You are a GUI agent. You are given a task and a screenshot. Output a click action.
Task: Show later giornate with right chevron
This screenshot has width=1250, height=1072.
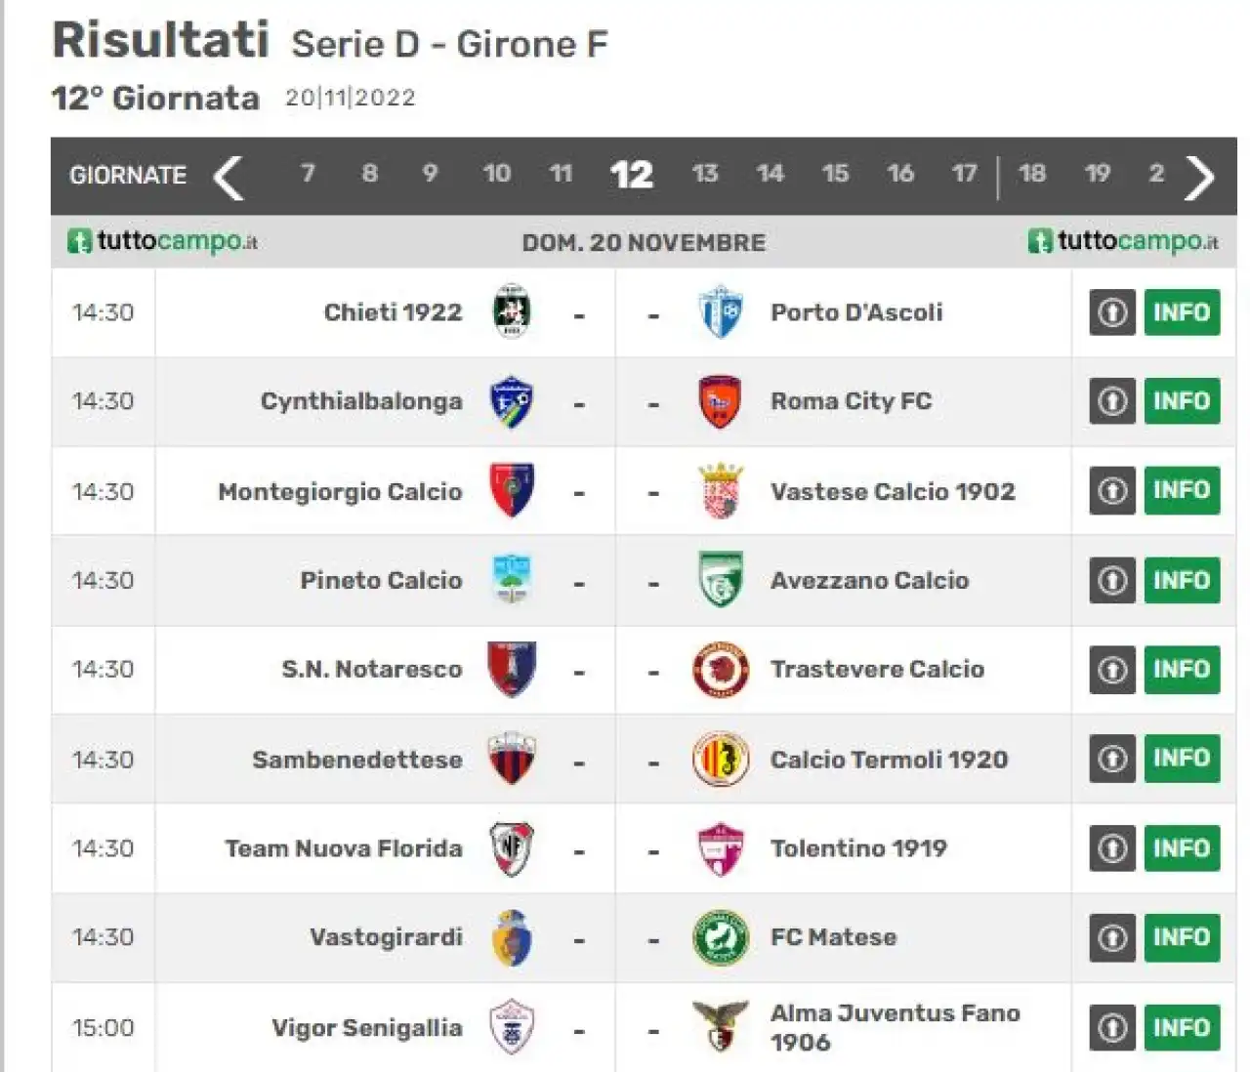[1199, 177]
